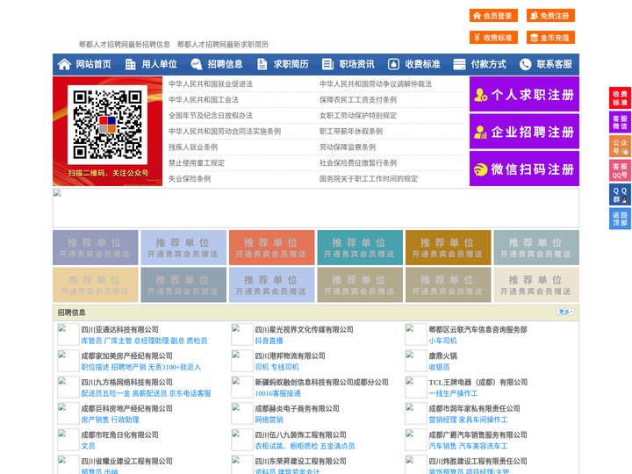Click the home icon beside 网站首页

click(x=64, y=64)
